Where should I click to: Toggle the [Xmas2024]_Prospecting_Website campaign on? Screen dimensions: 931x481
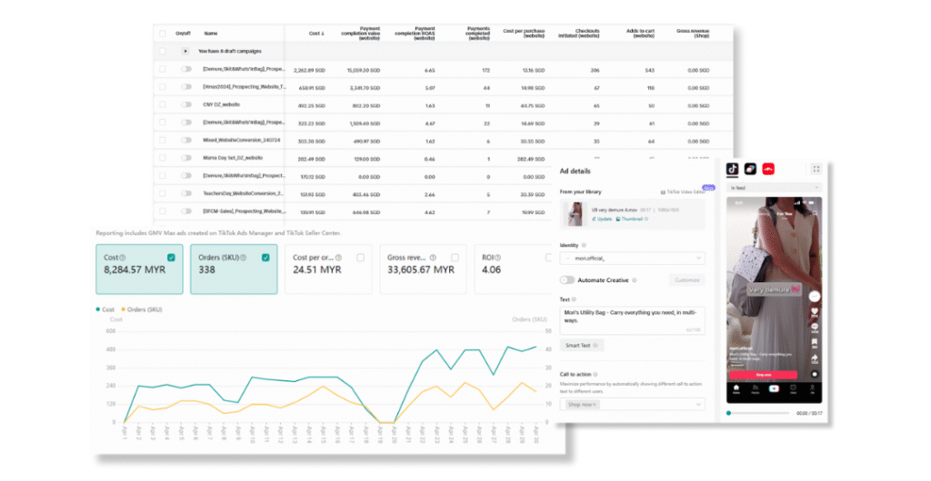coord(186,87)
